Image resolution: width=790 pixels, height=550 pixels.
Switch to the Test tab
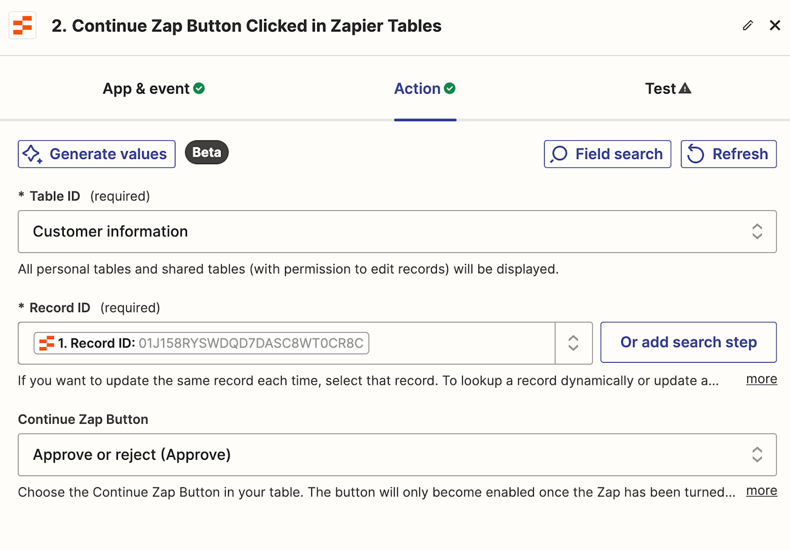coord(660,89)
